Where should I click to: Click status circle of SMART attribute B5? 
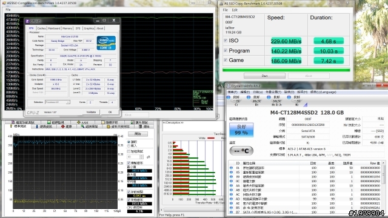231,208
